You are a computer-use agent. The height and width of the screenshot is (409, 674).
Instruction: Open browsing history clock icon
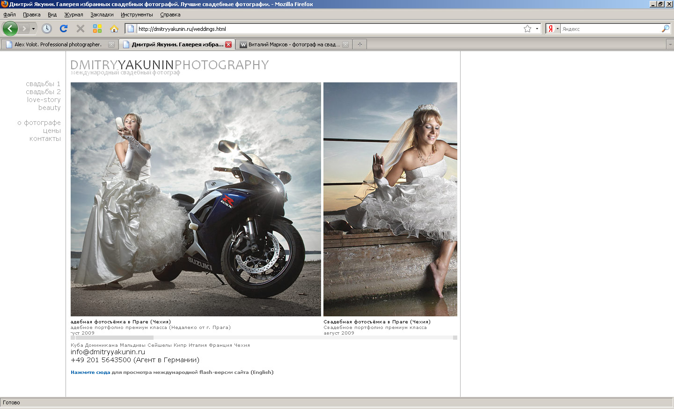47,29
